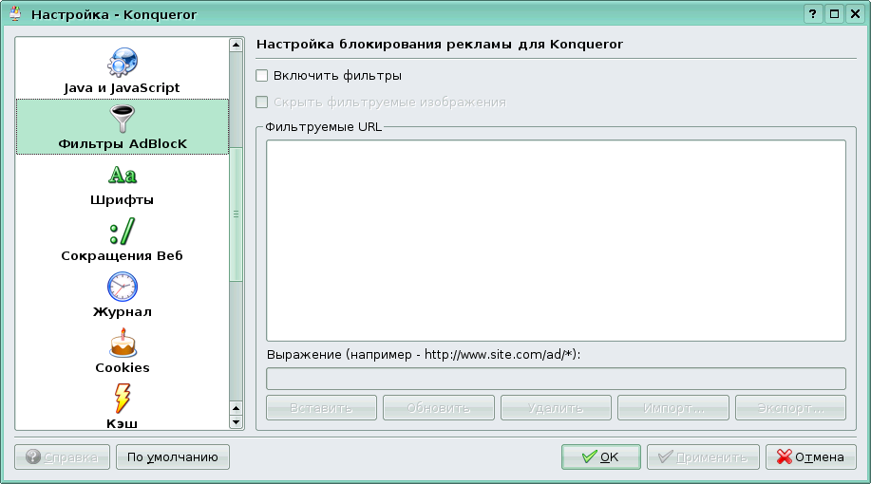The width and height of the screenshot is (871, 484).
Task: Click the title bar question mark help button
Action: tap(813, 14)
